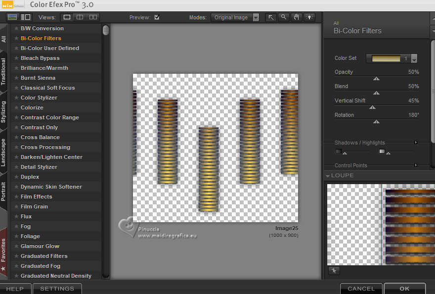Click the pin icon under Loupe
This screenshot has width=435, height=294.
[x=334, y=271]
